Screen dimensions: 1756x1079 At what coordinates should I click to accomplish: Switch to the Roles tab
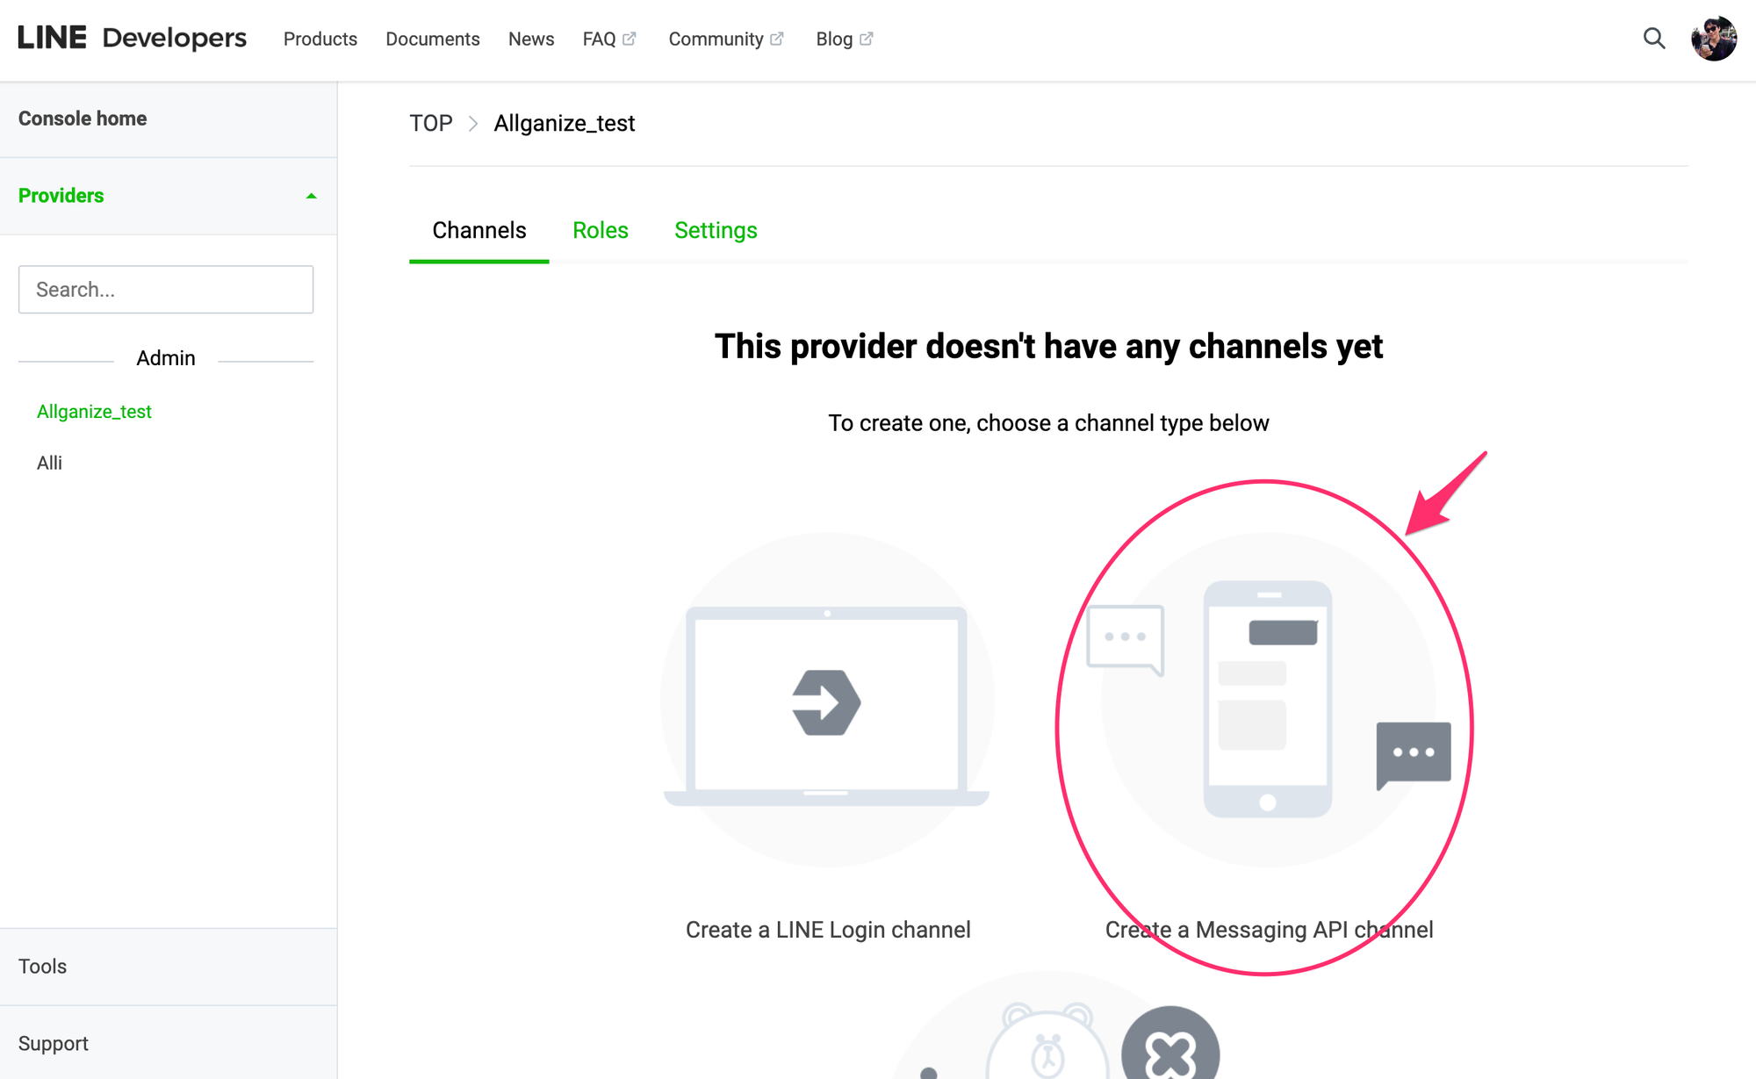600,230
